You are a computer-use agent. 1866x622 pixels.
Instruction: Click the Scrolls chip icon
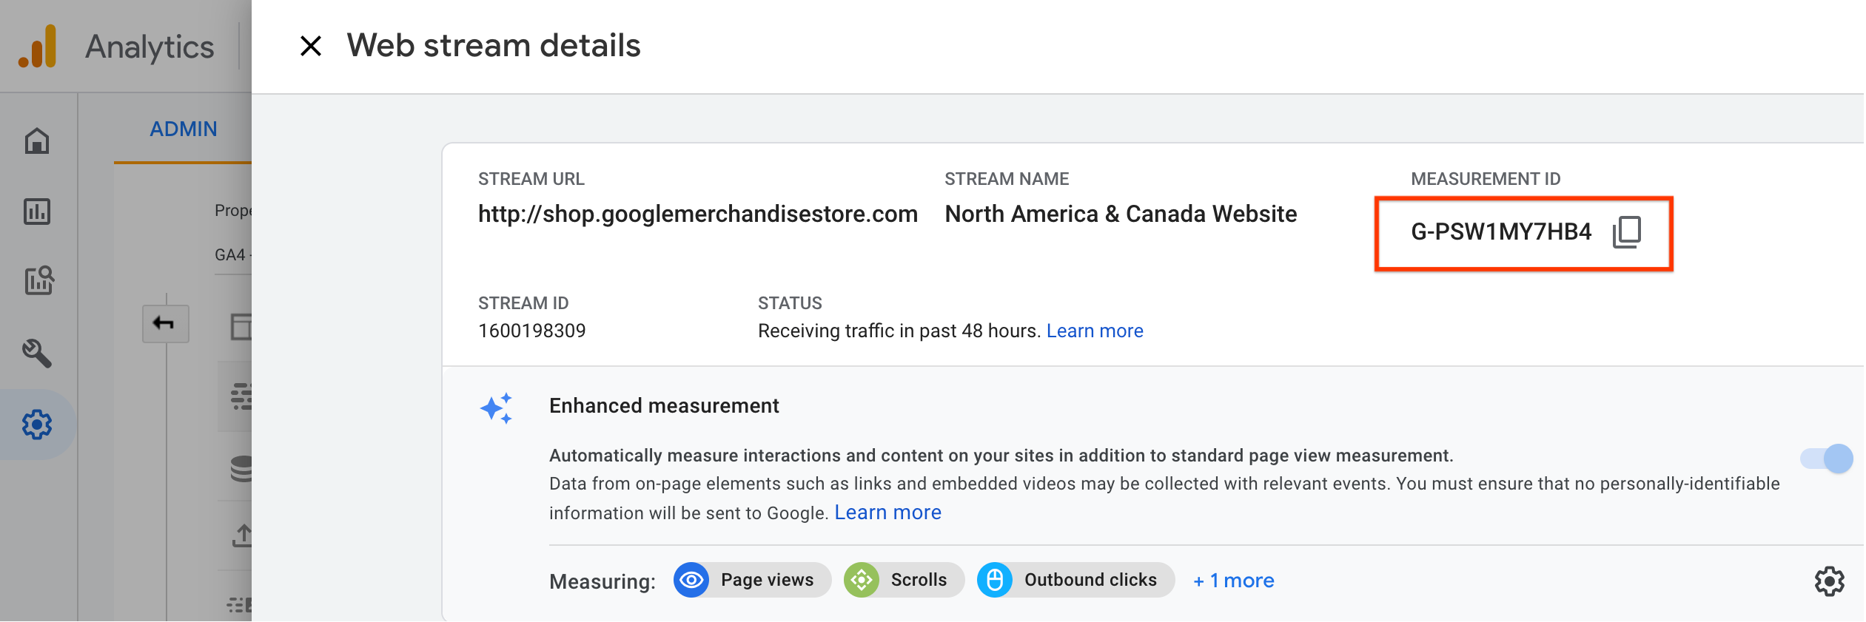[x=862, y=580]
